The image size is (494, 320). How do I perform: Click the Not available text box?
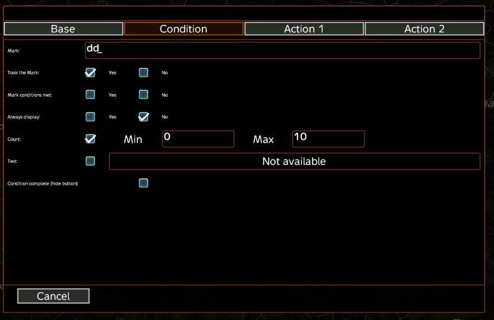click(294, 161)
